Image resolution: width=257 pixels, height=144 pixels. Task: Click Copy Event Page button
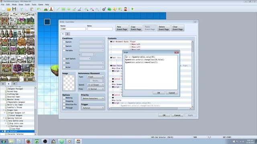point(136,28)
